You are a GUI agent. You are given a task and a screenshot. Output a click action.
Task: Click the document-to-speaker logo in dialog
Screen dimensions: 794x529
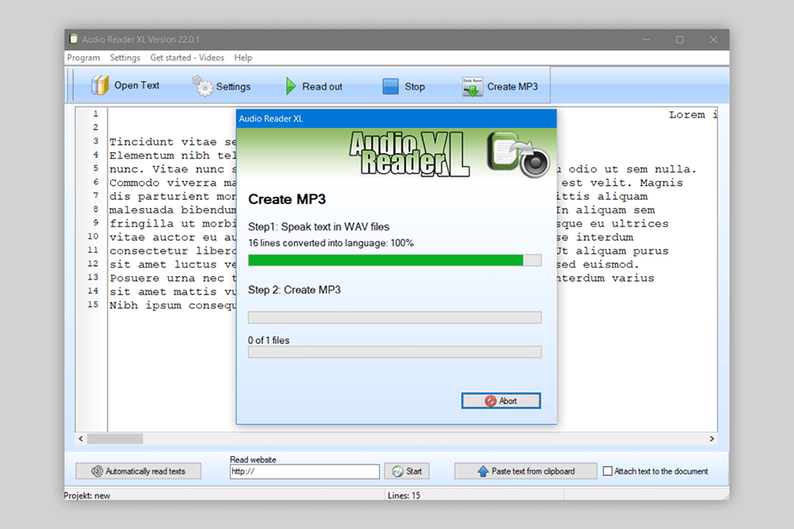tap(518, 155)
